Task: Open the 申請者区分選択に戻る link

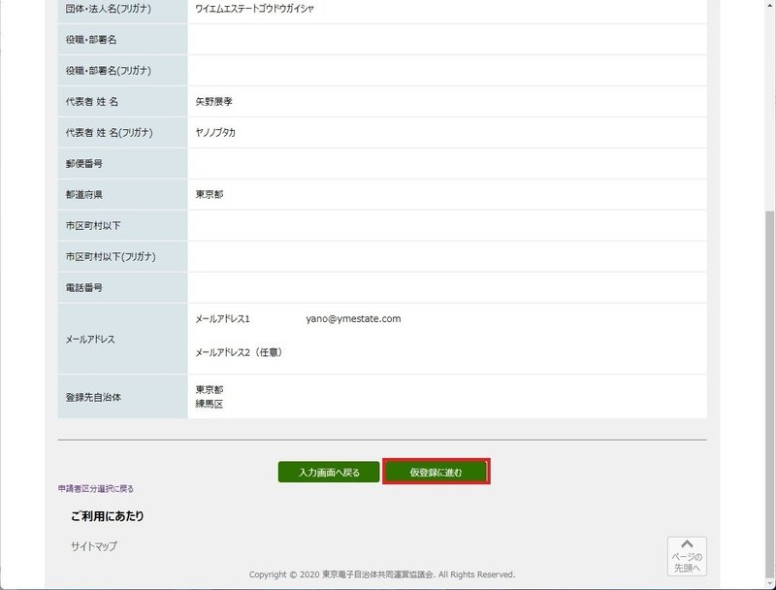Action: tap(95, 488)
